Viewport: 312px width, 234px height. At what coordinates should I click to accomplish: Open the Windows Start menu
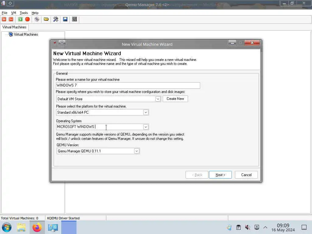click(7, 227)
